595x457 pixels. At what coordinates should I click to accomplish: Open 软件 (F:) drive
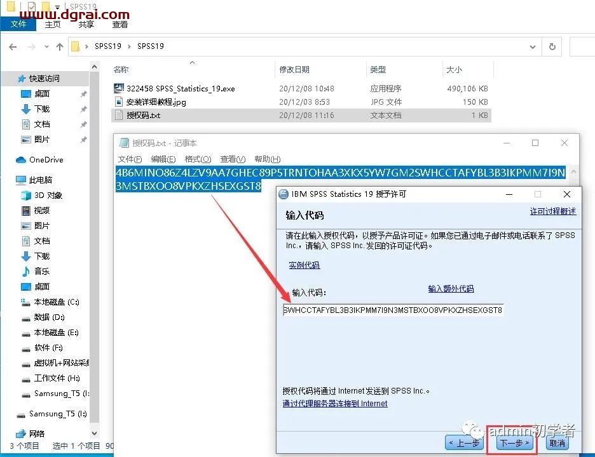[48, 347]
